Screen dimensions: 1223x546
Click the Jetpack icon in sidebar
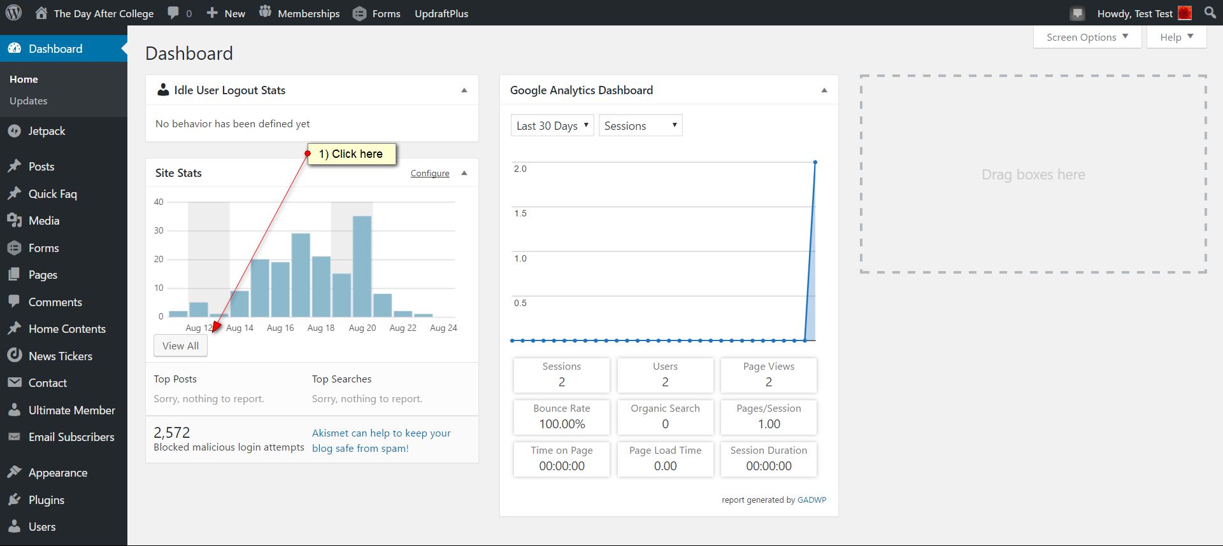[x=14, y=131]
